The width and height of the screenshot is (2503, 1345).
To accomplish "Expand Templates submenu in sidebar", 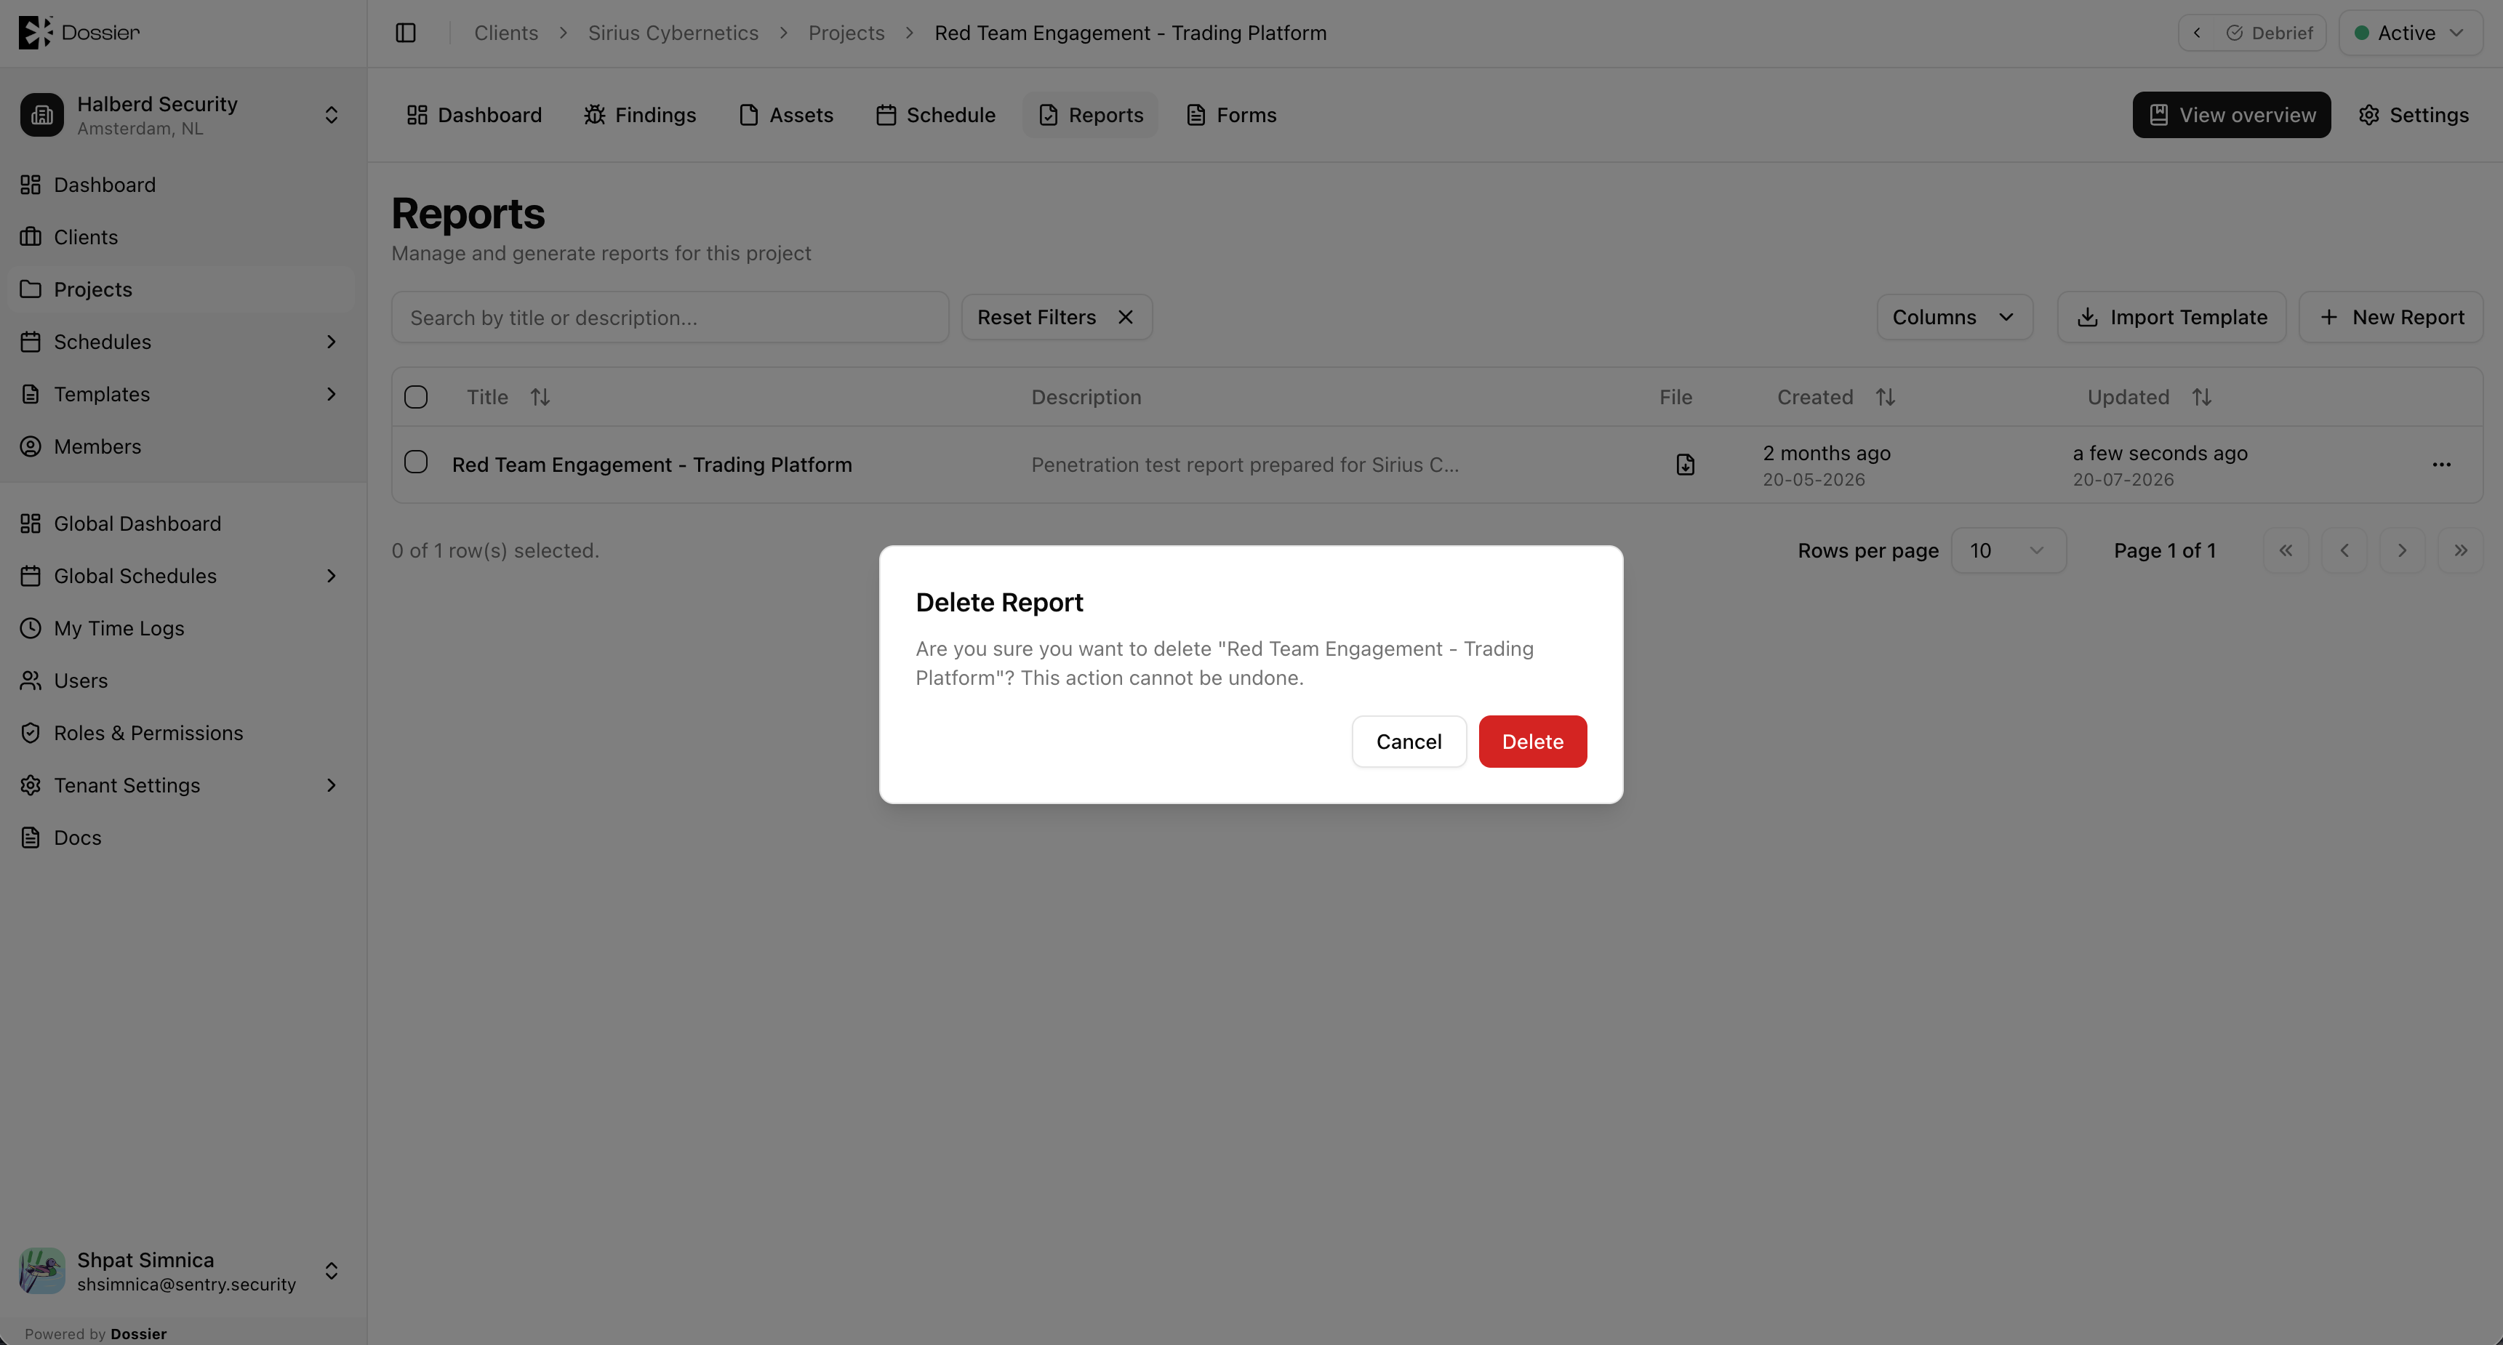I will [x=332, y=394].
